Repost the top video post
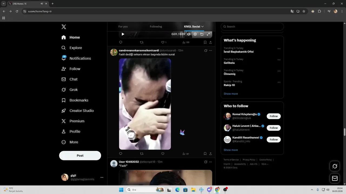This screenshot has height=194, width=346. pyautogui.click(x=142, y=42)
